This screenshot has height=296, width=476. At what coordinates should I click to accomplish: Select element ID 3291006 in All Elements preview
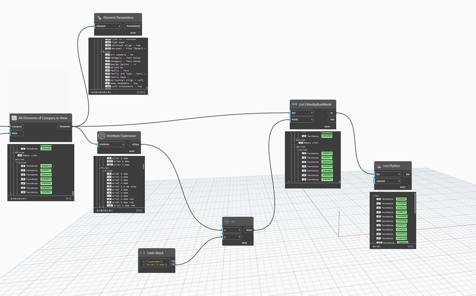pyautogui.click(x=46, y=149)
